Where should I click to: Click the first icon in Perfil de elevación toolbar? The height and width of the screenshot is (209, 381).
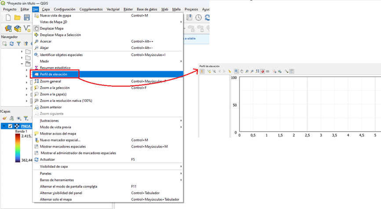pyautogui.click(x=202, y=71)
